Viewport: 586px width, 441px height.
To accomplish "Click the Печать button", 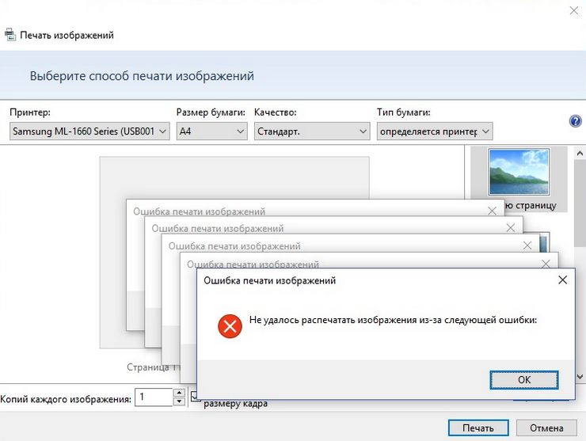I will (x=478, y=428).
